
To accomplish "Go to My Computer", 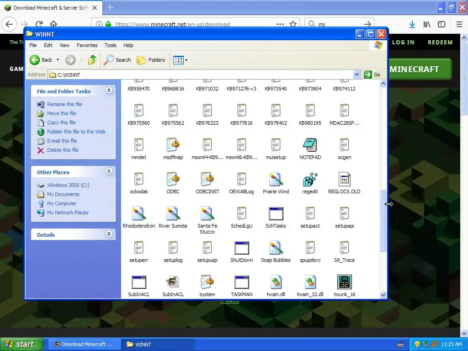I will click(62, 203).
